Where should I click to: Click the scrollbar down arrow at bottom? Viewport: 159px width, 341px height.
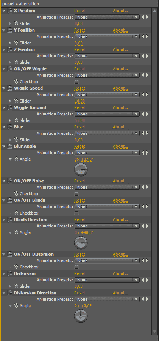154,332
